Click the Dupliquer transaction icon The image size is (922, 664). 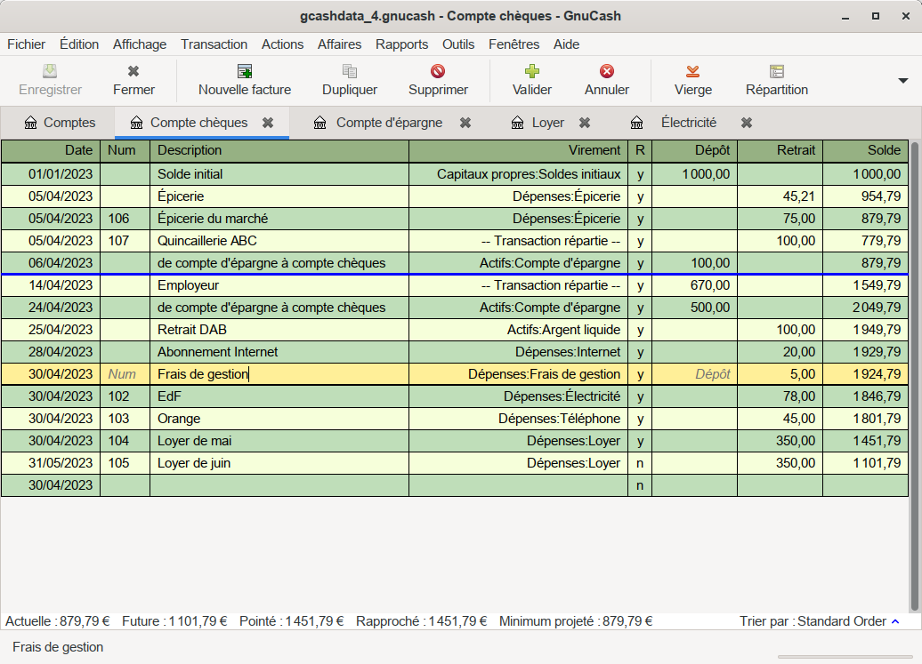[x=350, y=71]
